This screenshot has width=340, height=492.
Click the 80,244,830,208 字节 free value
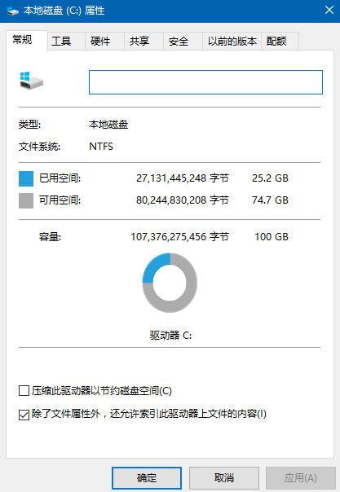(x=183, y=200)
